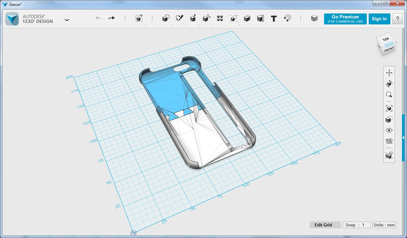Select the Text tool
The image size is (407, 238).
point(274,18)
